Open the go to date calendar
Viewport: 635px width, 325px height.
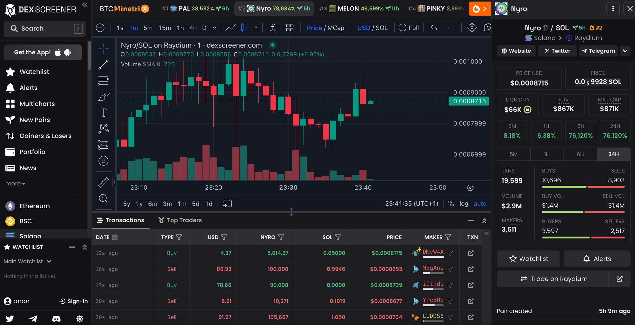227,204
